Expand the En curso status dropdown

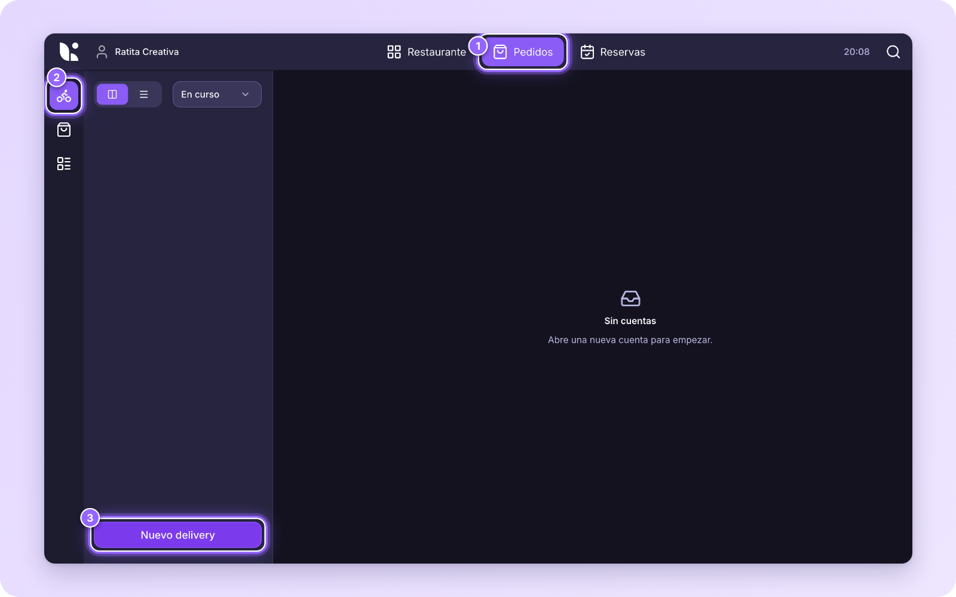(x=217, y=94)
